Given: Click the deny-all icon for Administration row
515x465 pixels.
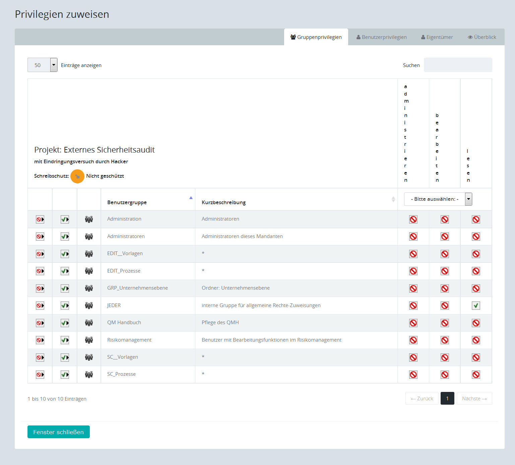Looking at the screenshot, I should 40,220.
